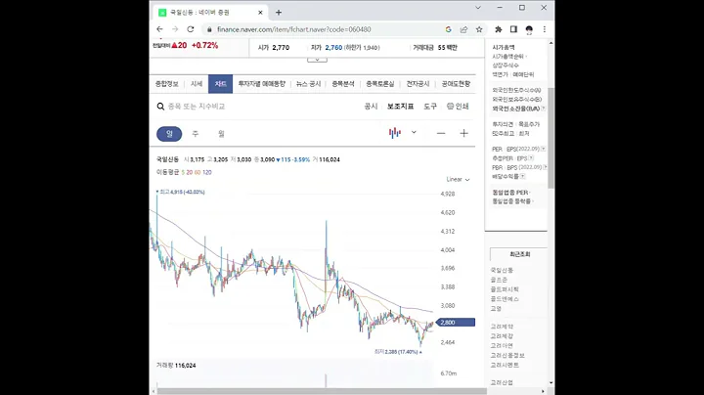Open the Chrome extensions puzzle icon

point(499,29)
